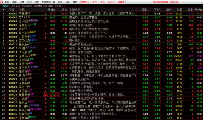203x120 pixels.
Task: Select the 全新好 stock name
Action: click(23, 29)
